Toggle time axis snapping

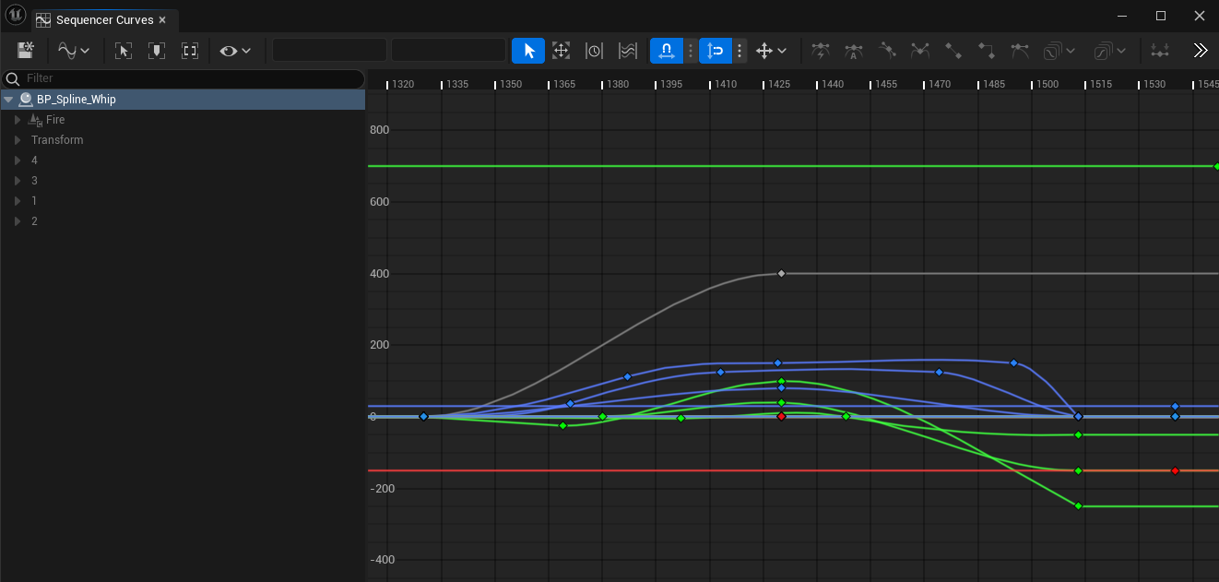click(x=666, y=51)
